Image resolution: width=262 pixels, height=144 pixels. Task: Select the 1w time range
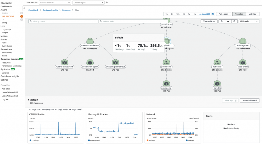(195, 14)
